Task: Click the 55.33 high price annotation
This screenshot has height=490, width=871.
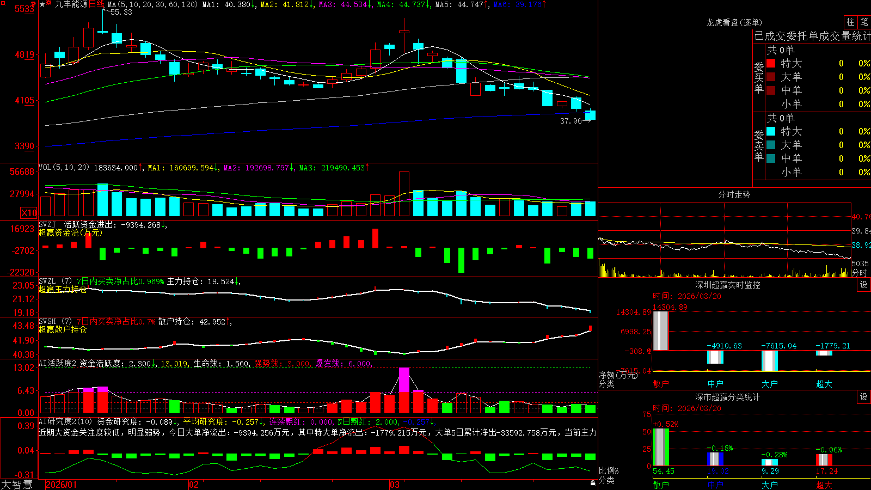Action: coord(121,12)
